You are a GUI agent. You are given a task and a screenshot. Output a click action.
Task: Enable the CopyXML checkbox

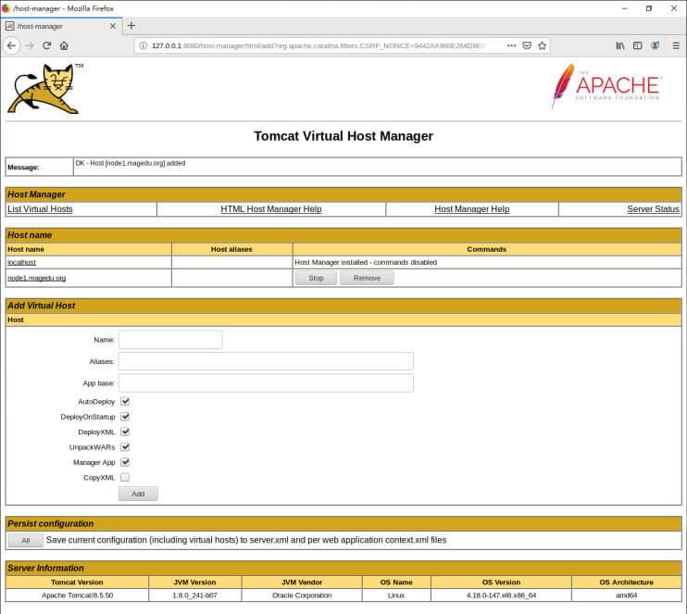click(125, 477)
